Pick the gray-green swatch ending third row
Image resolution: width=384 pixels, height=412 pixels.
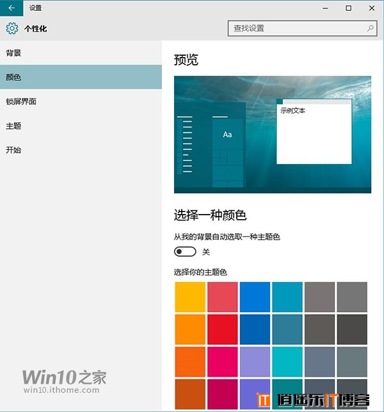[x=352, y=362]
